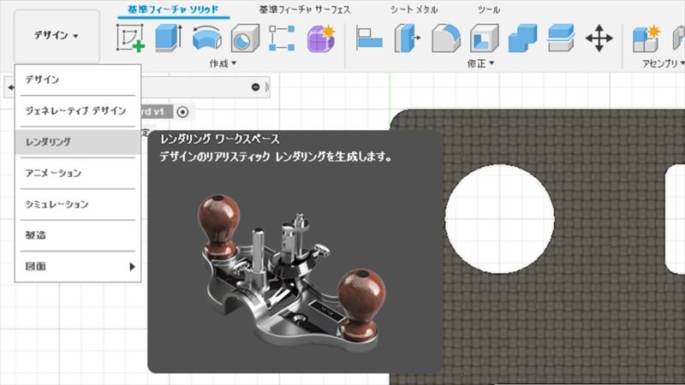Click the browser back arrow at left edge

[x=10, y=87]
